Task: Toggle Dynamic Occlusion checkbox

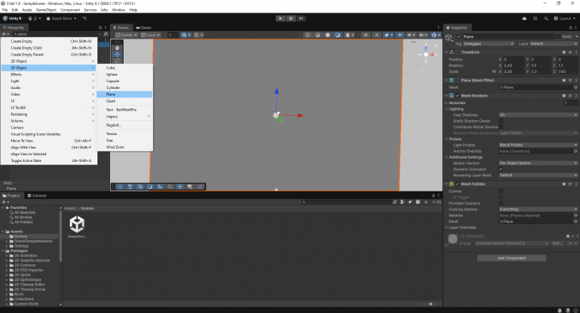Action: coord(501,169)
